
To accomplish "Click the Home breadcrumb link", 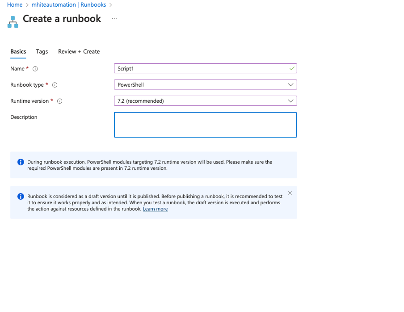I will pos(15,4).
